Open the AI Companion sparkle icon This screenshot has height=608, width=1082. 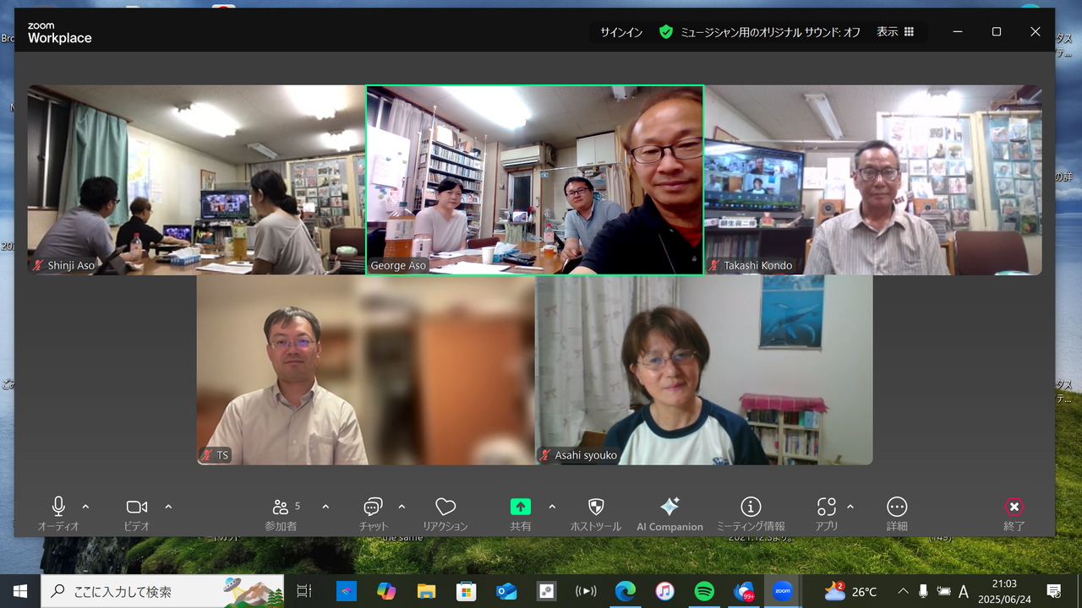coord(669,507)
